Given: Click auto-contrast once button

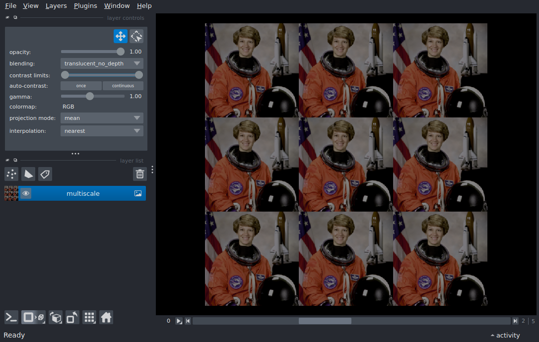Looking at the screenshot, I should click(81, 86).
